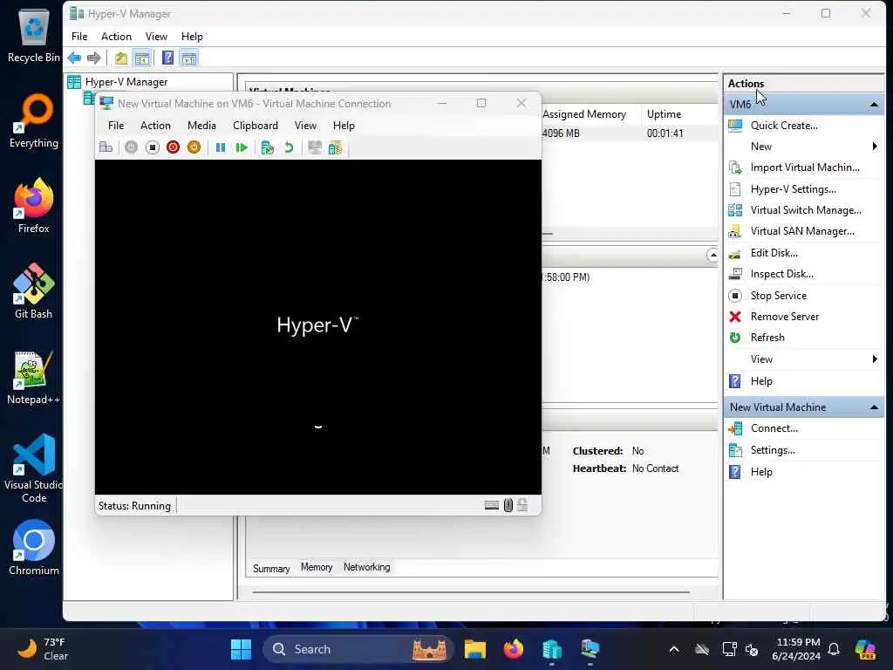Screen dimensions: 893x670
Task: Click the Up one level folder icon
Action: click(120, 58)
